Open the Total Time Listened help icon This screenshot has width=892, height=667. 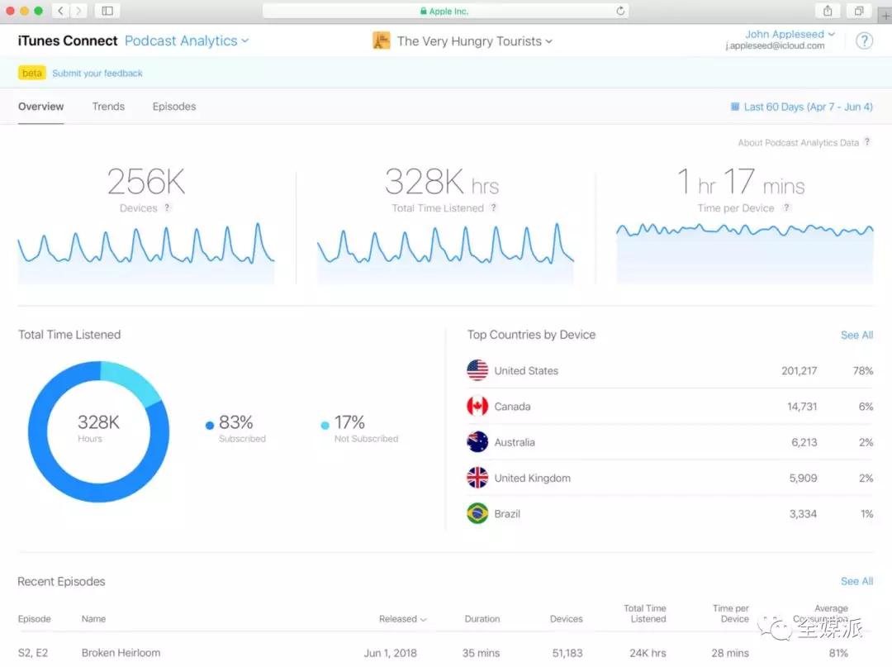coord(493,207)
